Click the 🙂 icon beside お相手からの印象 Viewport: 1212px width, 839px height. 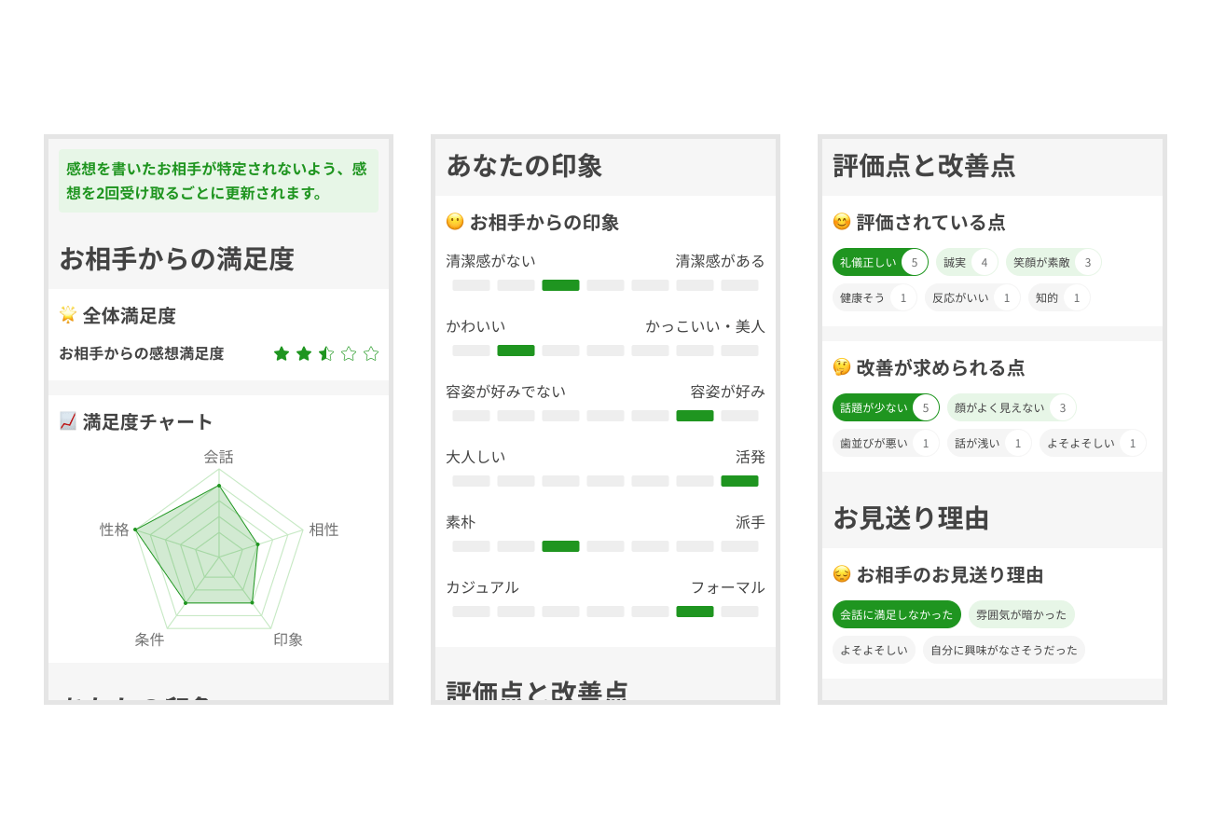pyautogui.click(x=455, y=222)
